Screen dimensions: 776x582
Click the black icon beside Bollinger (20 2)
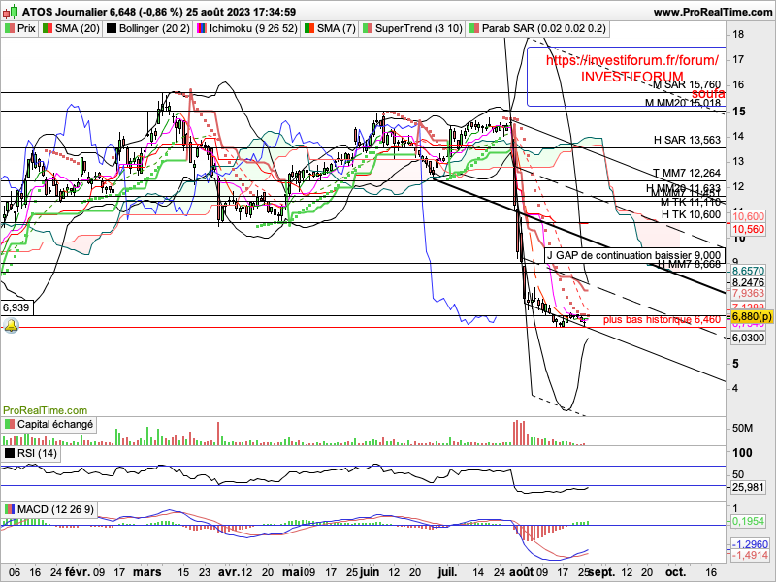coord(112,29)
